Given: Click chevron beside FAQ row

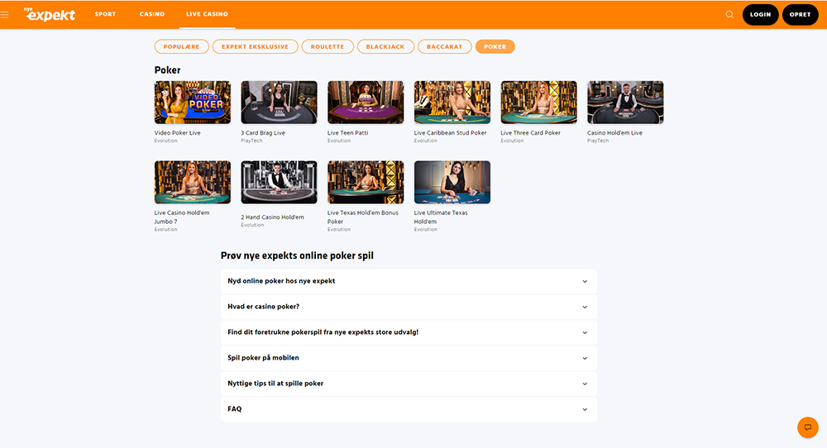Looking at the screenshot, I should pos(585,409).
